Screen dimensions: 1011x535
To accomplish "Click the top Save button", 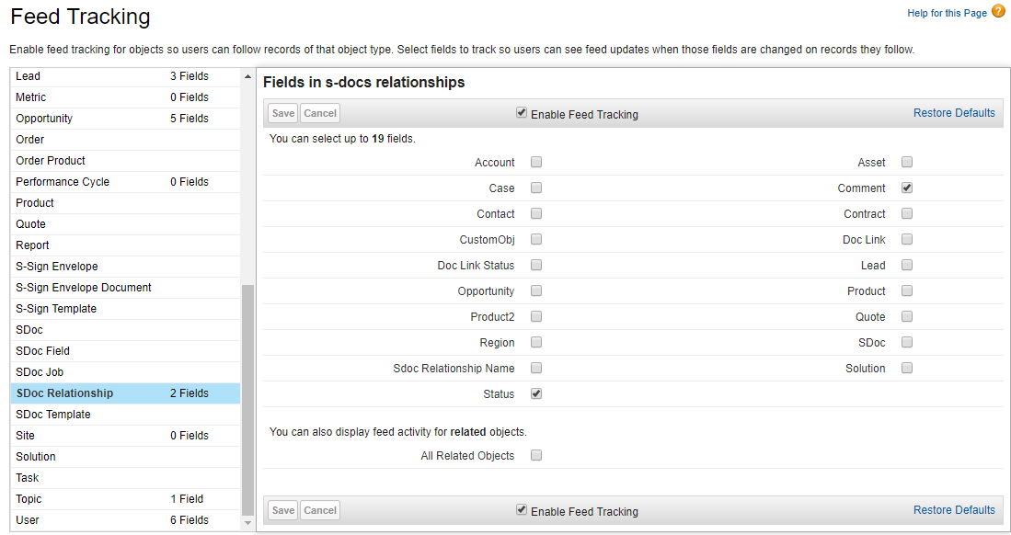I will pos(282,112).
